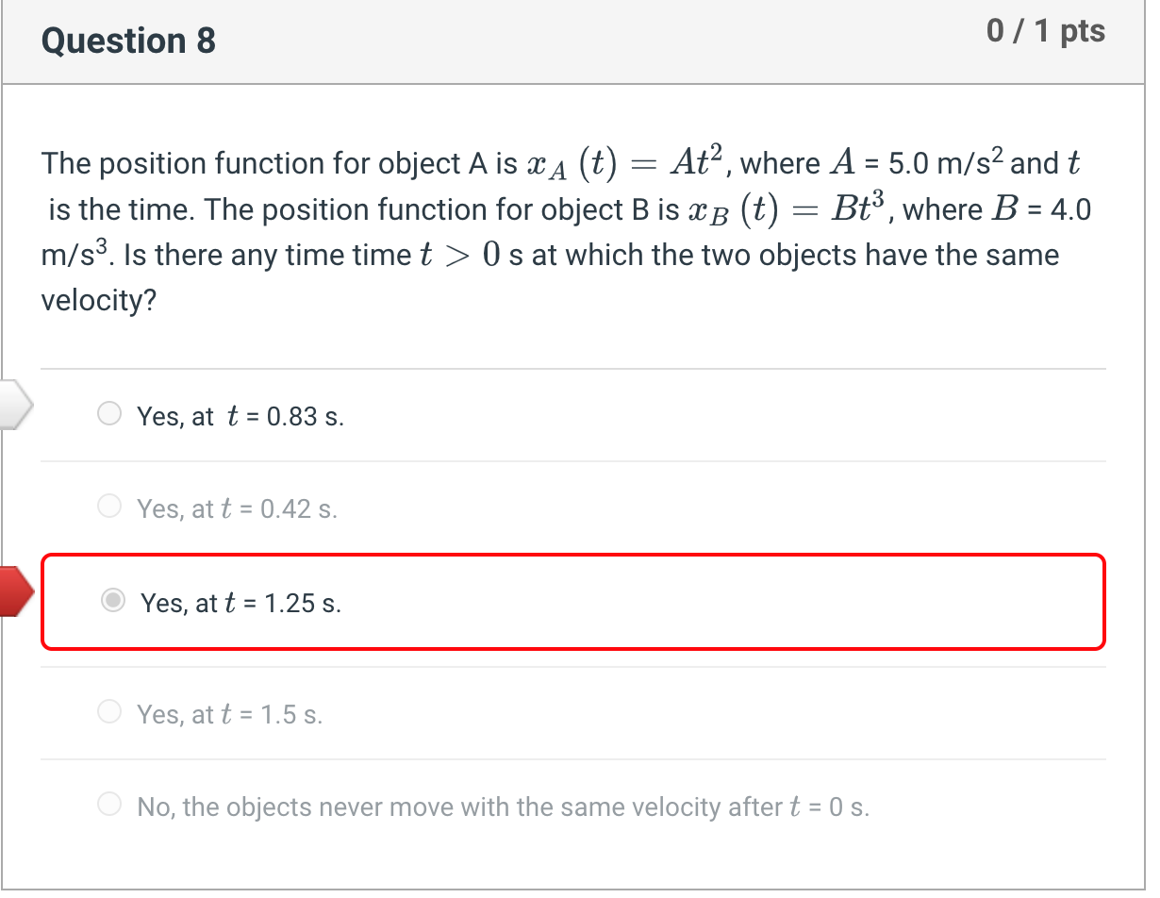Click the answer text "Yes, at t = 0.42 s"

[237, 508]
